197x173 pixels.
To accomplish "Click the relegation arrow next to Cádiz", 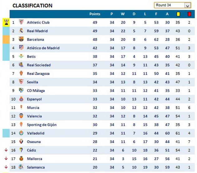I will coord(6,150).
